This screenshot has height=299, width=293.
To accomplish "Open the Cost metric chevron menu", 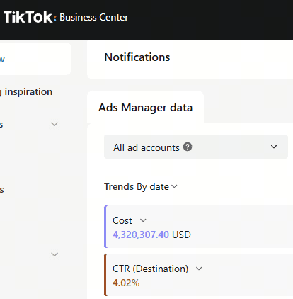I will point(143,220).
